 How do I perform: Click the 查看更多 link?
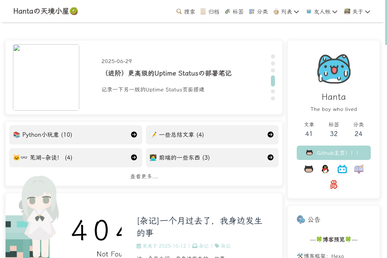pos(144,177)
